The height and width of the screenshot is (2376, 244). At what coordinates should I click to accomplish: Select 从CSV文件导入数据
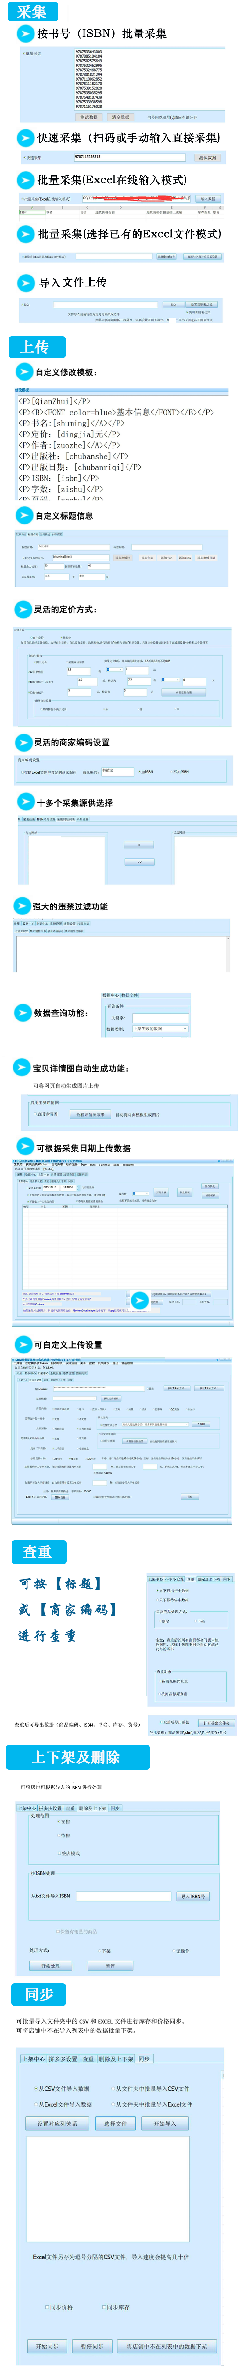tap(63, 2088)
